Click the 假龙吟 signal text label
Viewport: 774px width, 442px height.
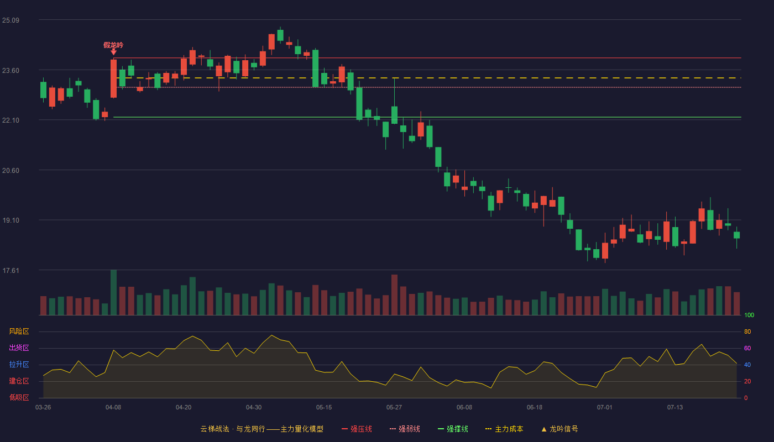113,45
